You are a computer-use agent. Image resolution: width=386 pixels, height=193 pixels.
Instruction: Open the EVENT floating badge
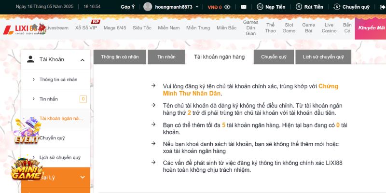tap(27, 130)
